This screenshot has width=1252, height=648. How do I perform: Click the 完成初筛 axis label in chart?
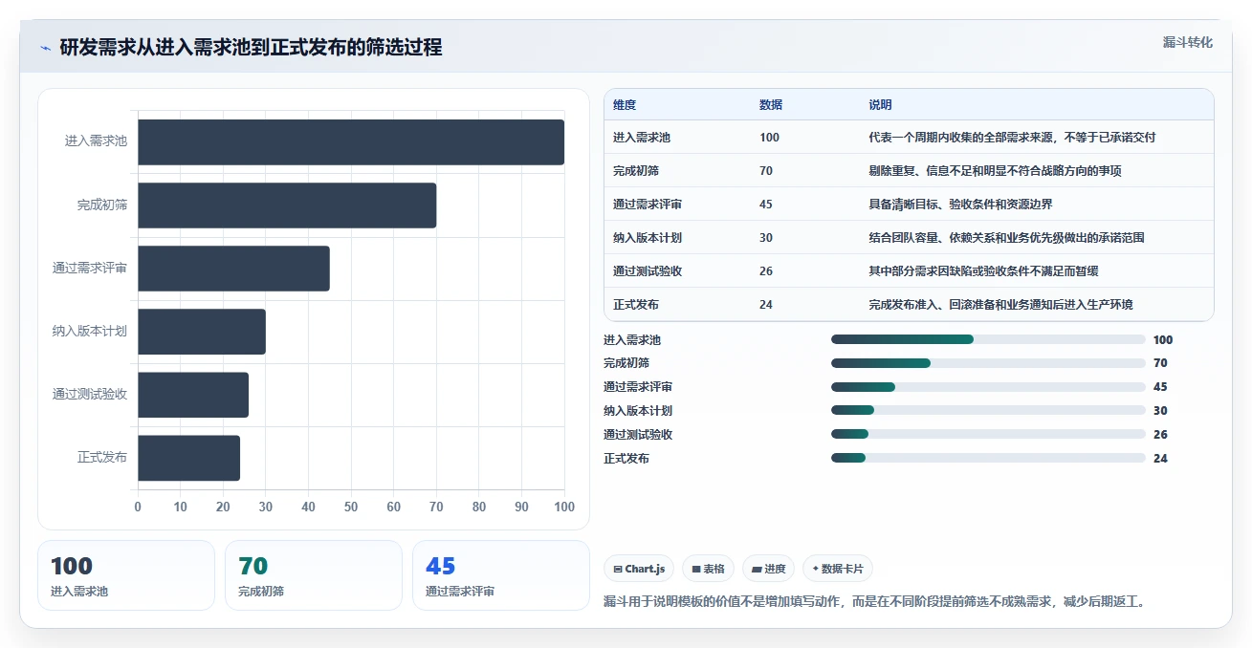click(102, 205)
